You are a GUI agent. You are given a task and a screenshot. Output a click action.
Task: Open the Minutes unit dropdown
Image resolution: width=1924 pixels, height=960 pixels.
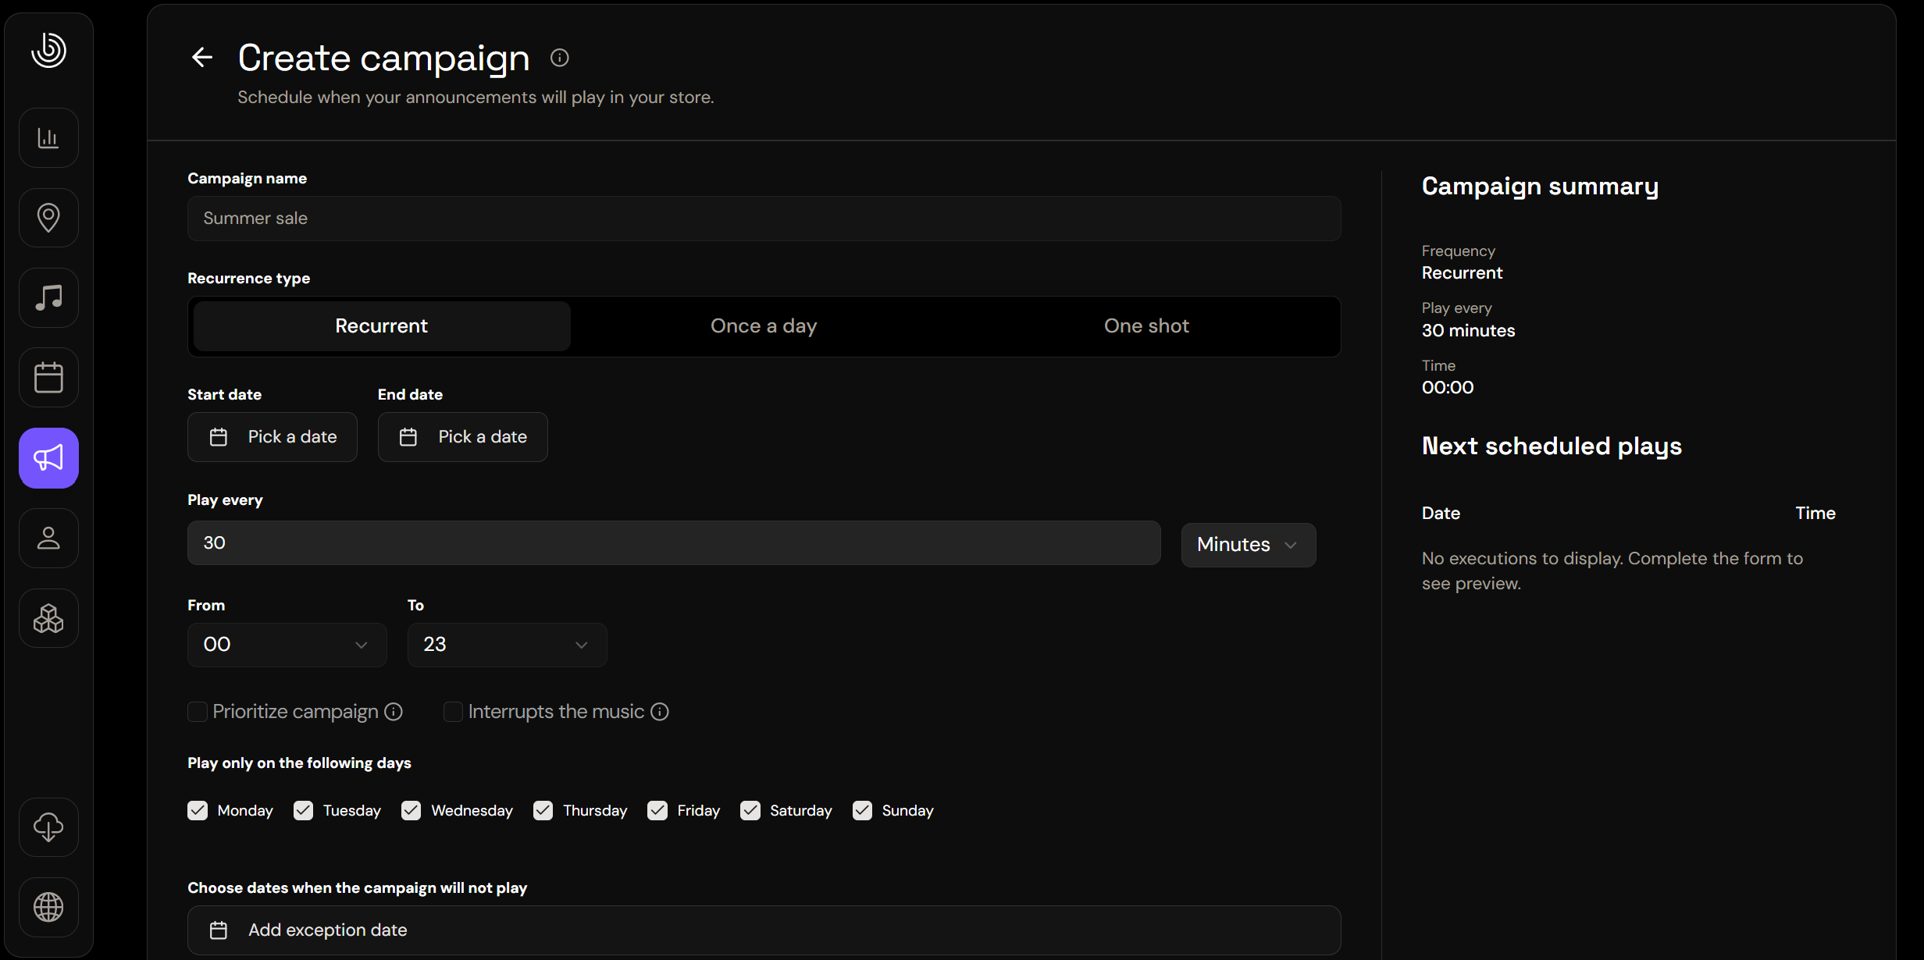[x=1248, y=545]
